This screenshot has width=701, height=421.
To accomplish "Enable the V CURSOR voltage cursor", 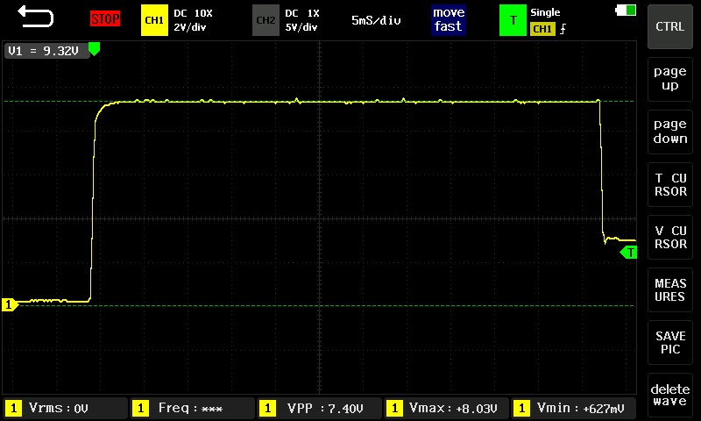I will 669,237.
